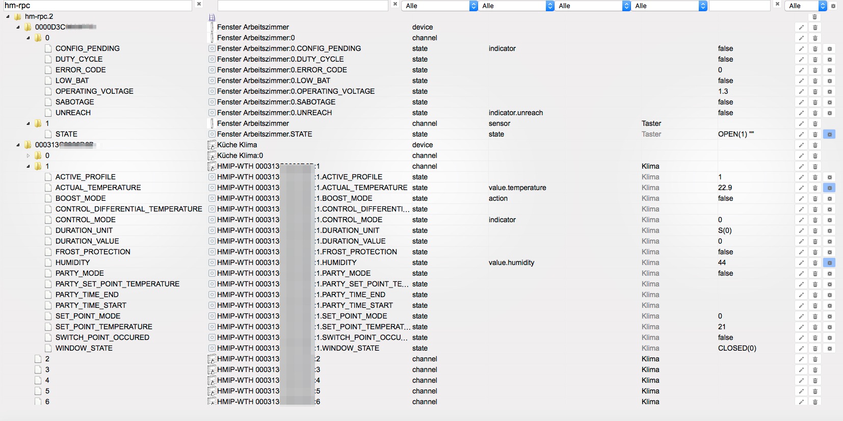Edit the ACTIVE_PROFILE state
843x421 pixels.
point(801,177)
